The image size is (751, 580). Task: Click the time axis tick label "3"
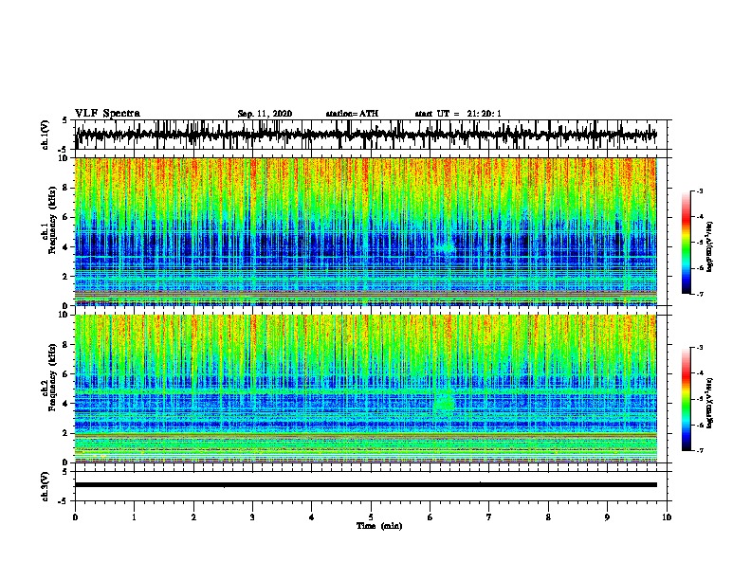click(252, 517)
